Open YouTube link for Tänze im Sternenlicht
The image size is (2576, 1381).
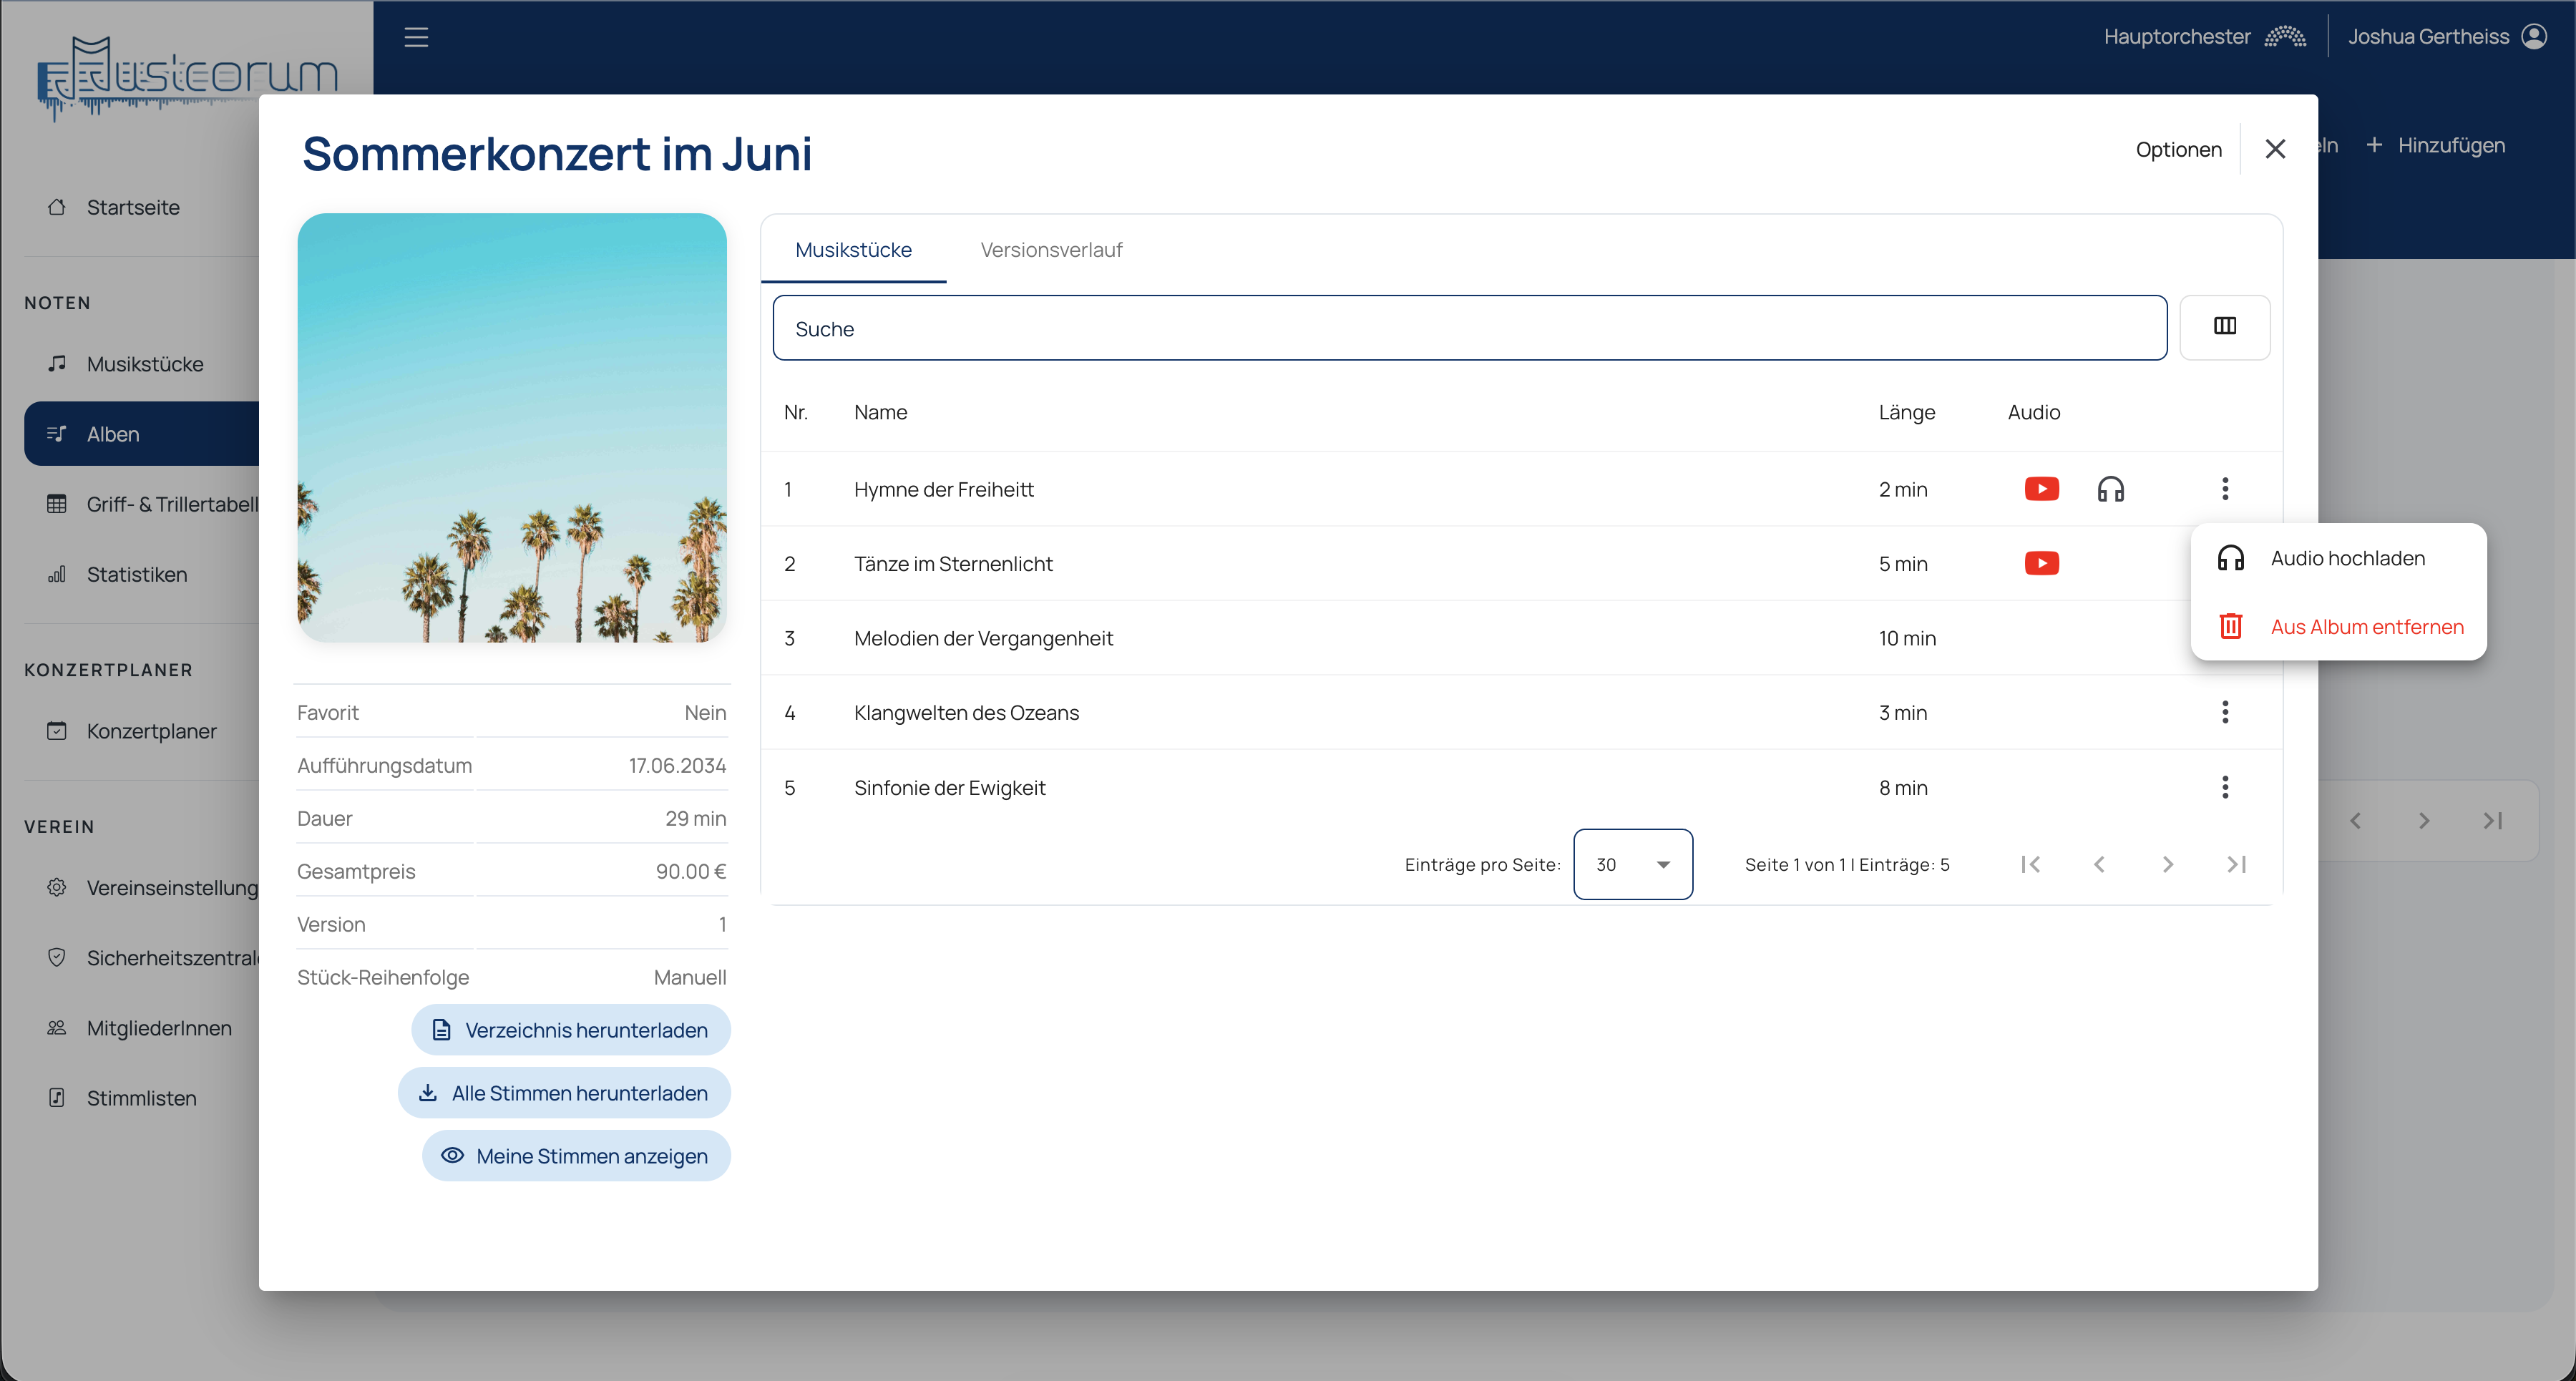pyautogui.click(x=2041, y=563)
